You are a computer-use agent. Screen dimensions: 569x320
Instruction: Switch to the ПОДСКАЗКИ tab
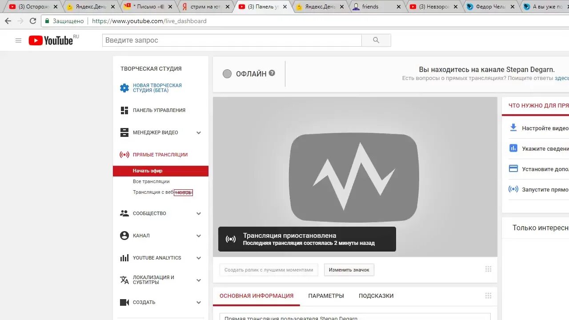(376, 296)
